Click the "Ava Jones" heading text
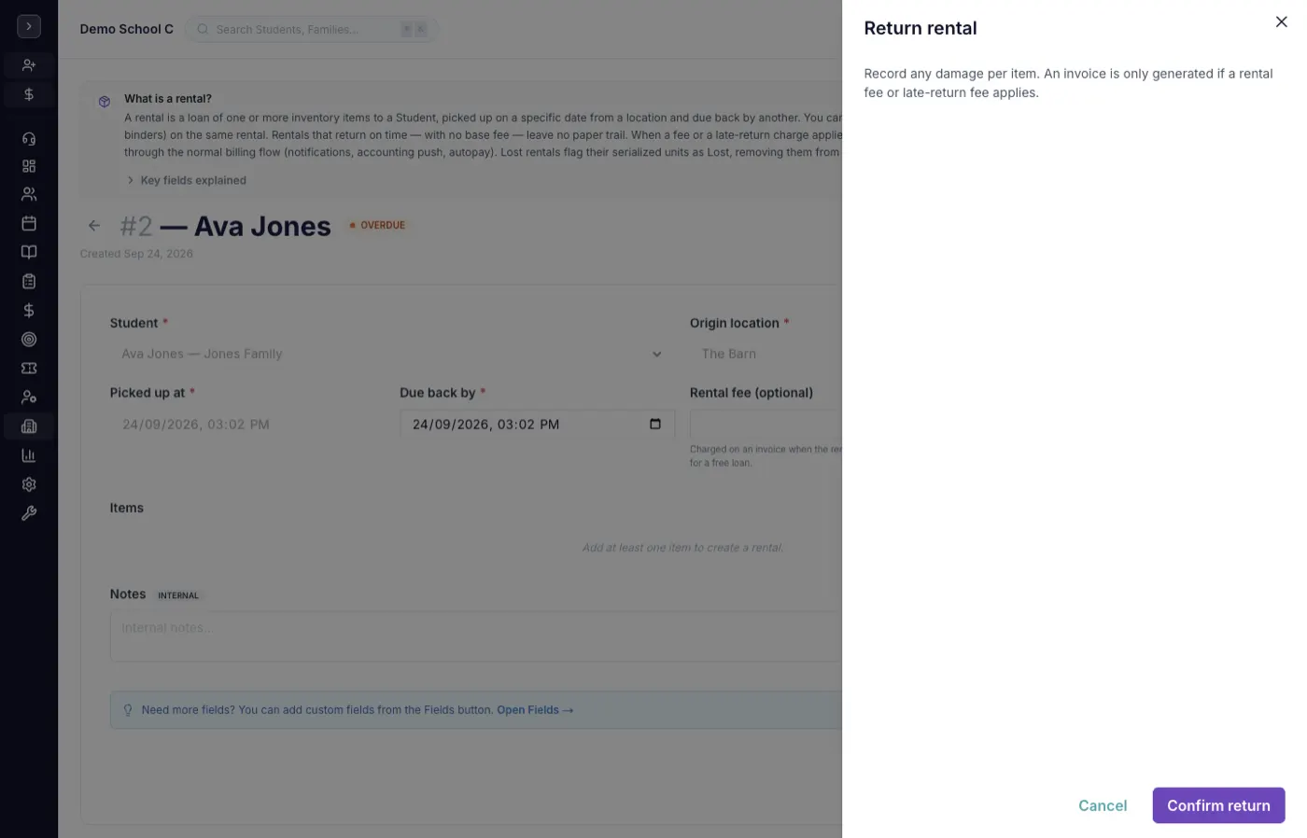This screenshot has width=1307, height=838. [262, 226]
